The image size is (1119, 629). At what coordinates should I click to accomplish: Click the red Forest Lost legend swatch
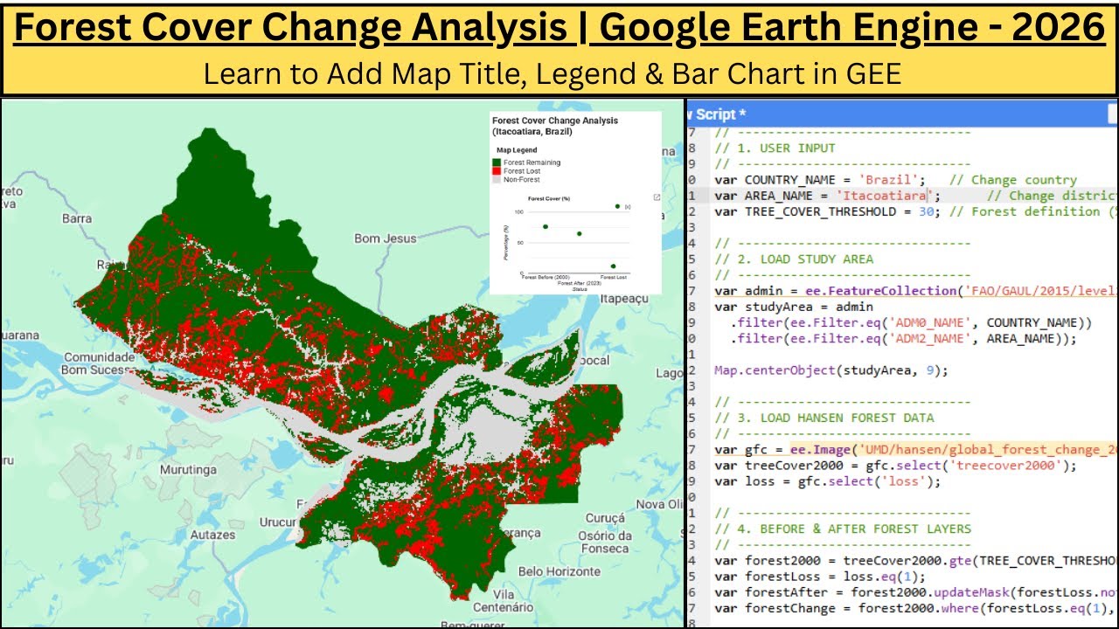[x=497, y=171]
